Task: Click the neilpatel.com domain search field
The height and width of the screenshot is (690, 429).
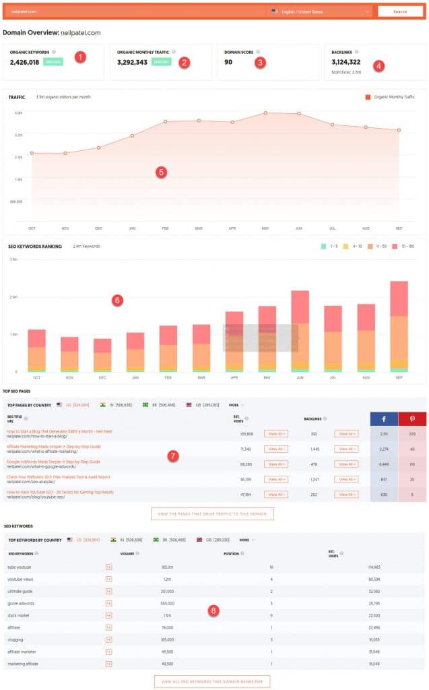Action: point(135,11)
